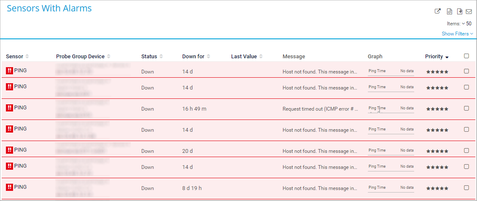The width and height of the screenshot is (477, 201).
Task: Click the XML code export icon
Action: pyautogui.click(x=450, y=11)
